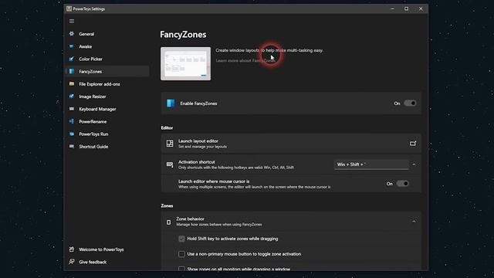Click the FancyZones preview thumbnail

[x=185, y=63]
